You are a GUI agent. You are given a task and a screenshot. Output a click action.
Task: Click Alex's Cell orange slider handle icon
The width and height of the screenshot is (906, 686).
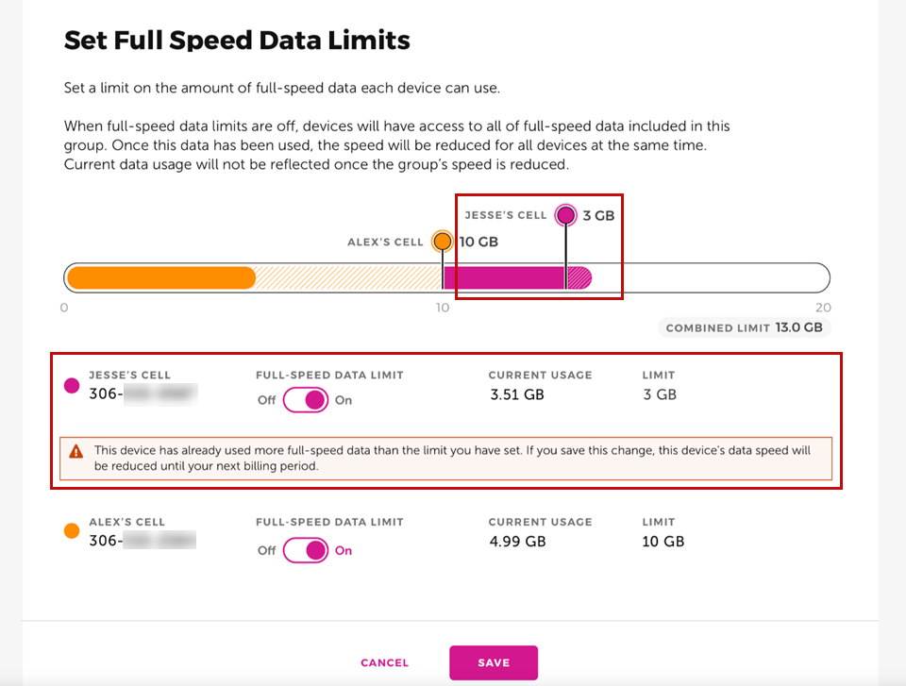coord(441,241)
